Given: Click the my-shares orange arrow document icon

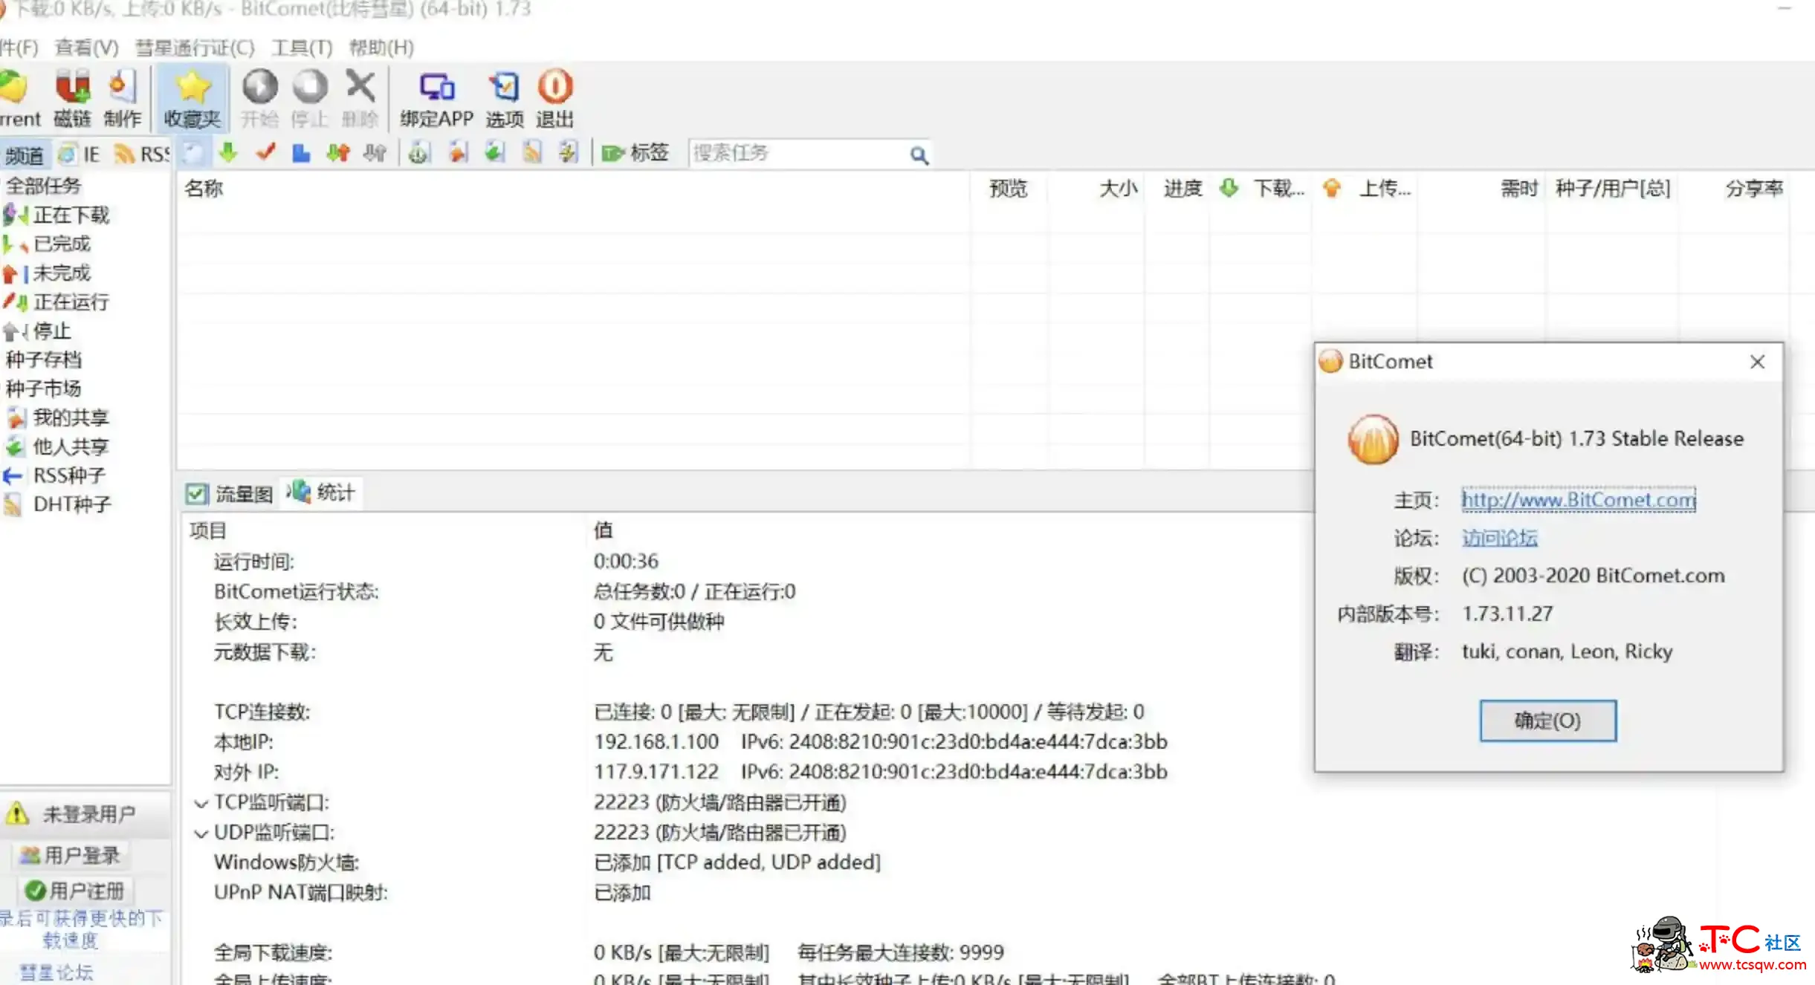Looking at the screenshot, I should point(458,152).
